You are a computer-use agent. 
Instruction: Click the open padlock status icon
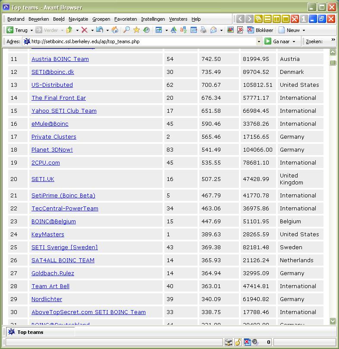pos(238,342)
